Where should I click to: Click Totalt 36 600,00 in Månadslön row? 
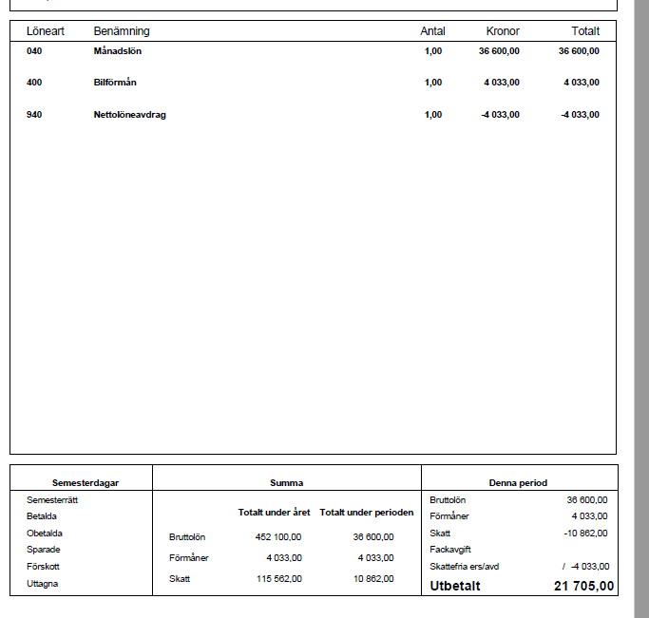pos(579,51)
